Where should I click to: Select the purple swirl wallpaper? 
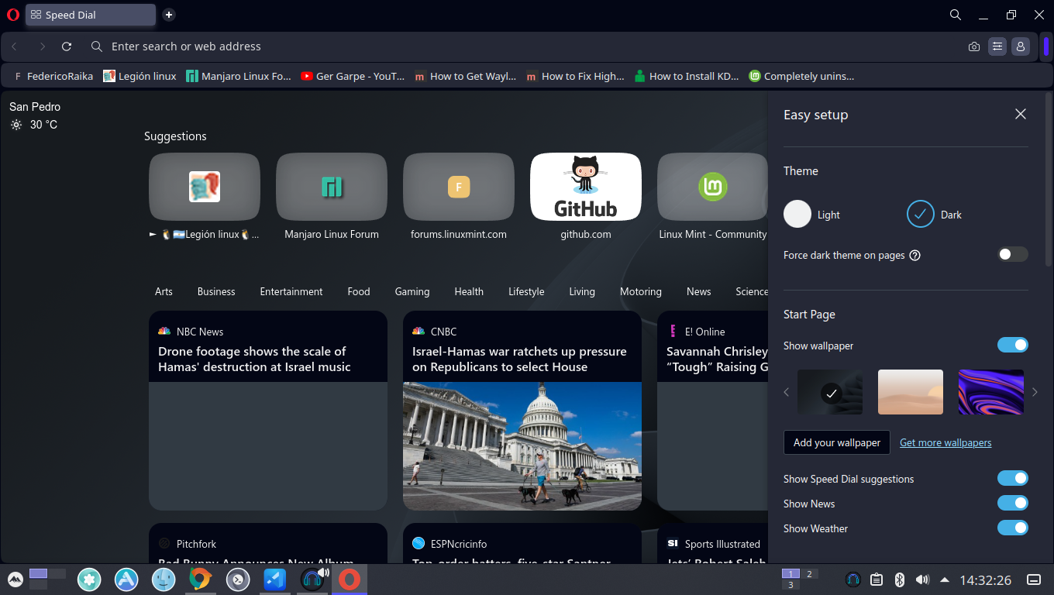click(991, 392)
